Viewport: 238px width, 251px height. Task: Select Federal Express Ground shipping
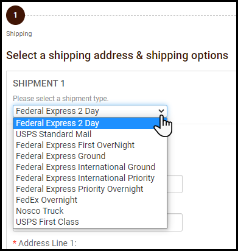click(x=90, y=156)
